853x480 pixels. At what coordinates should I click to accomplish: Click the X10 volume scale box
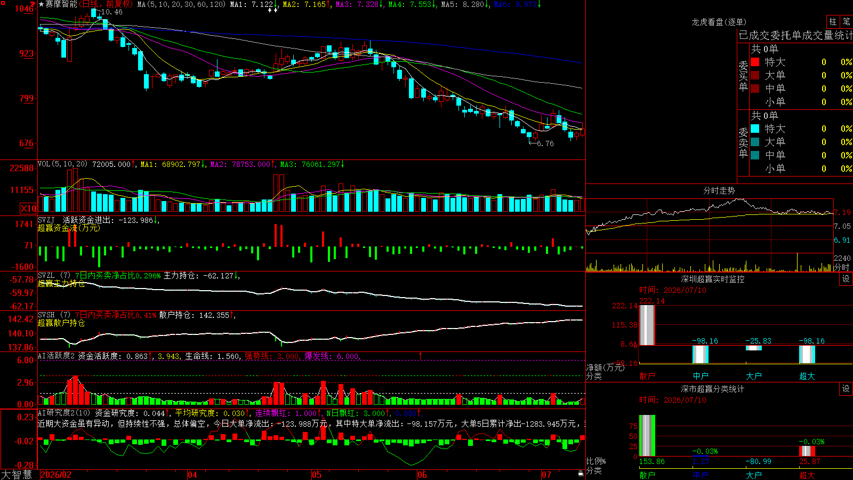28,209
